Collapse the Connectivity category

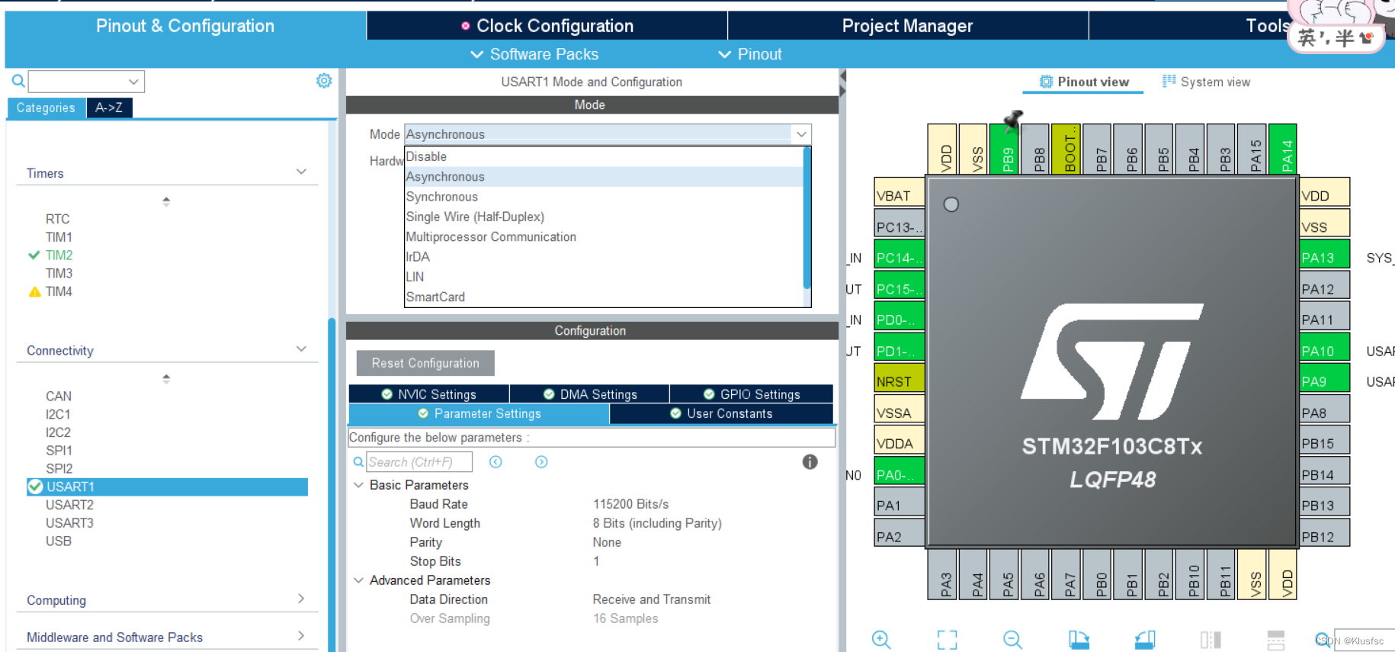coord(301,349)
